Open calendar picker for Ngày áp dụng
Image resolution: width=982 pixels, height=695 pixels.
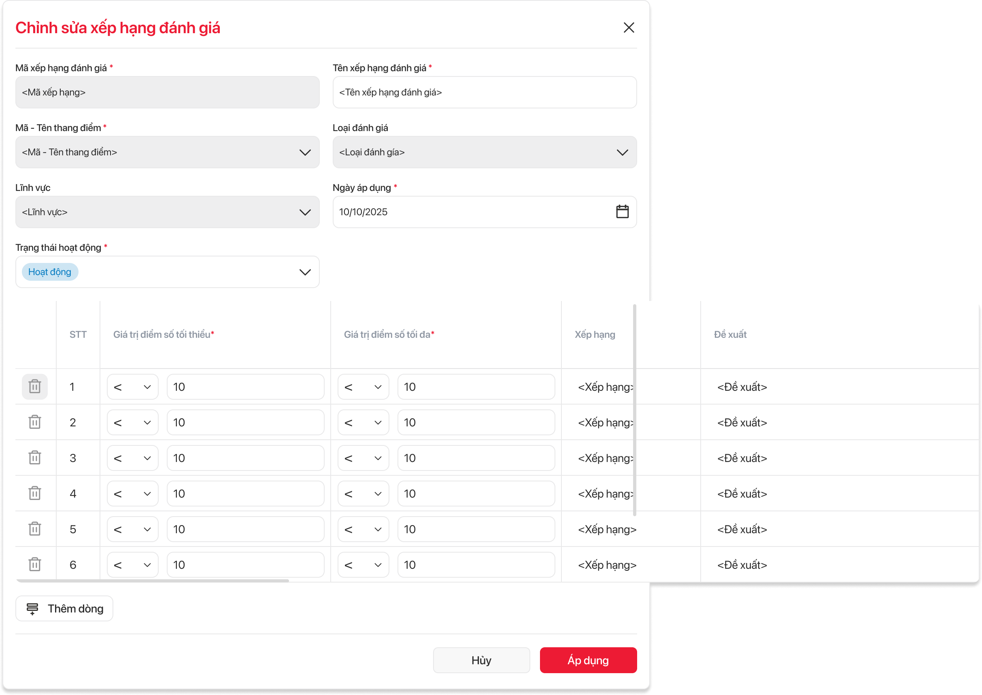622,212
